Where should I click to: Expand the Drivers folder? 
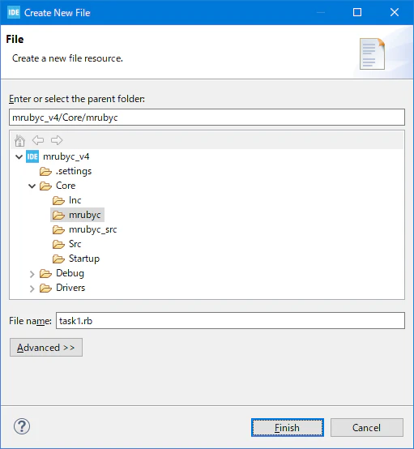32,289
